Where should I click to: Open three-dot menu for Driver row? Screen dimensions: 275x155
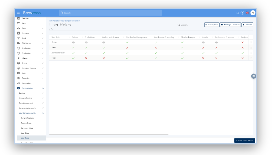pyautogui.click(x=251, y=42)
